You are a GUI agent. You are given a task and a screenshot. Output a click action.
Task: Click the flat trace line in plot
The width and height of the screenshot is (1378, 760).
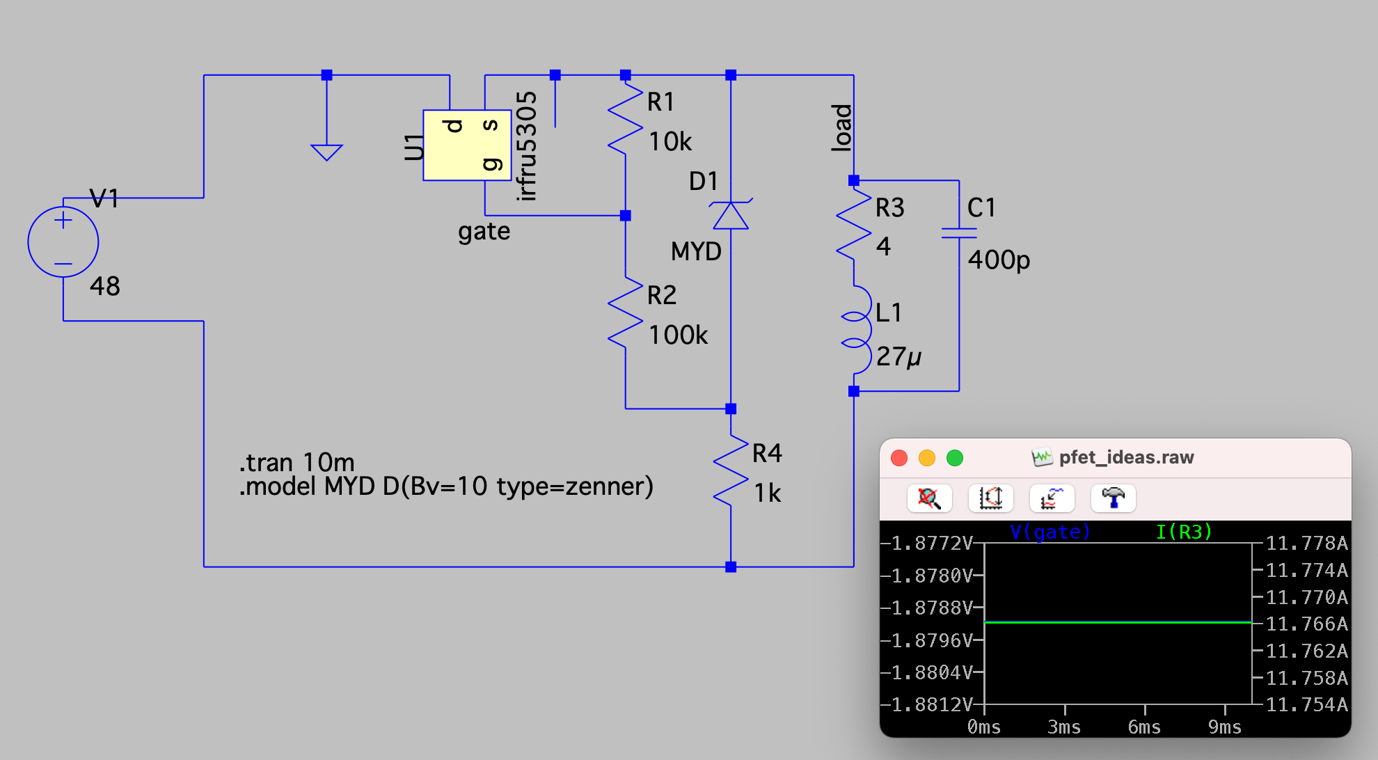click(x=1118, y=622)
